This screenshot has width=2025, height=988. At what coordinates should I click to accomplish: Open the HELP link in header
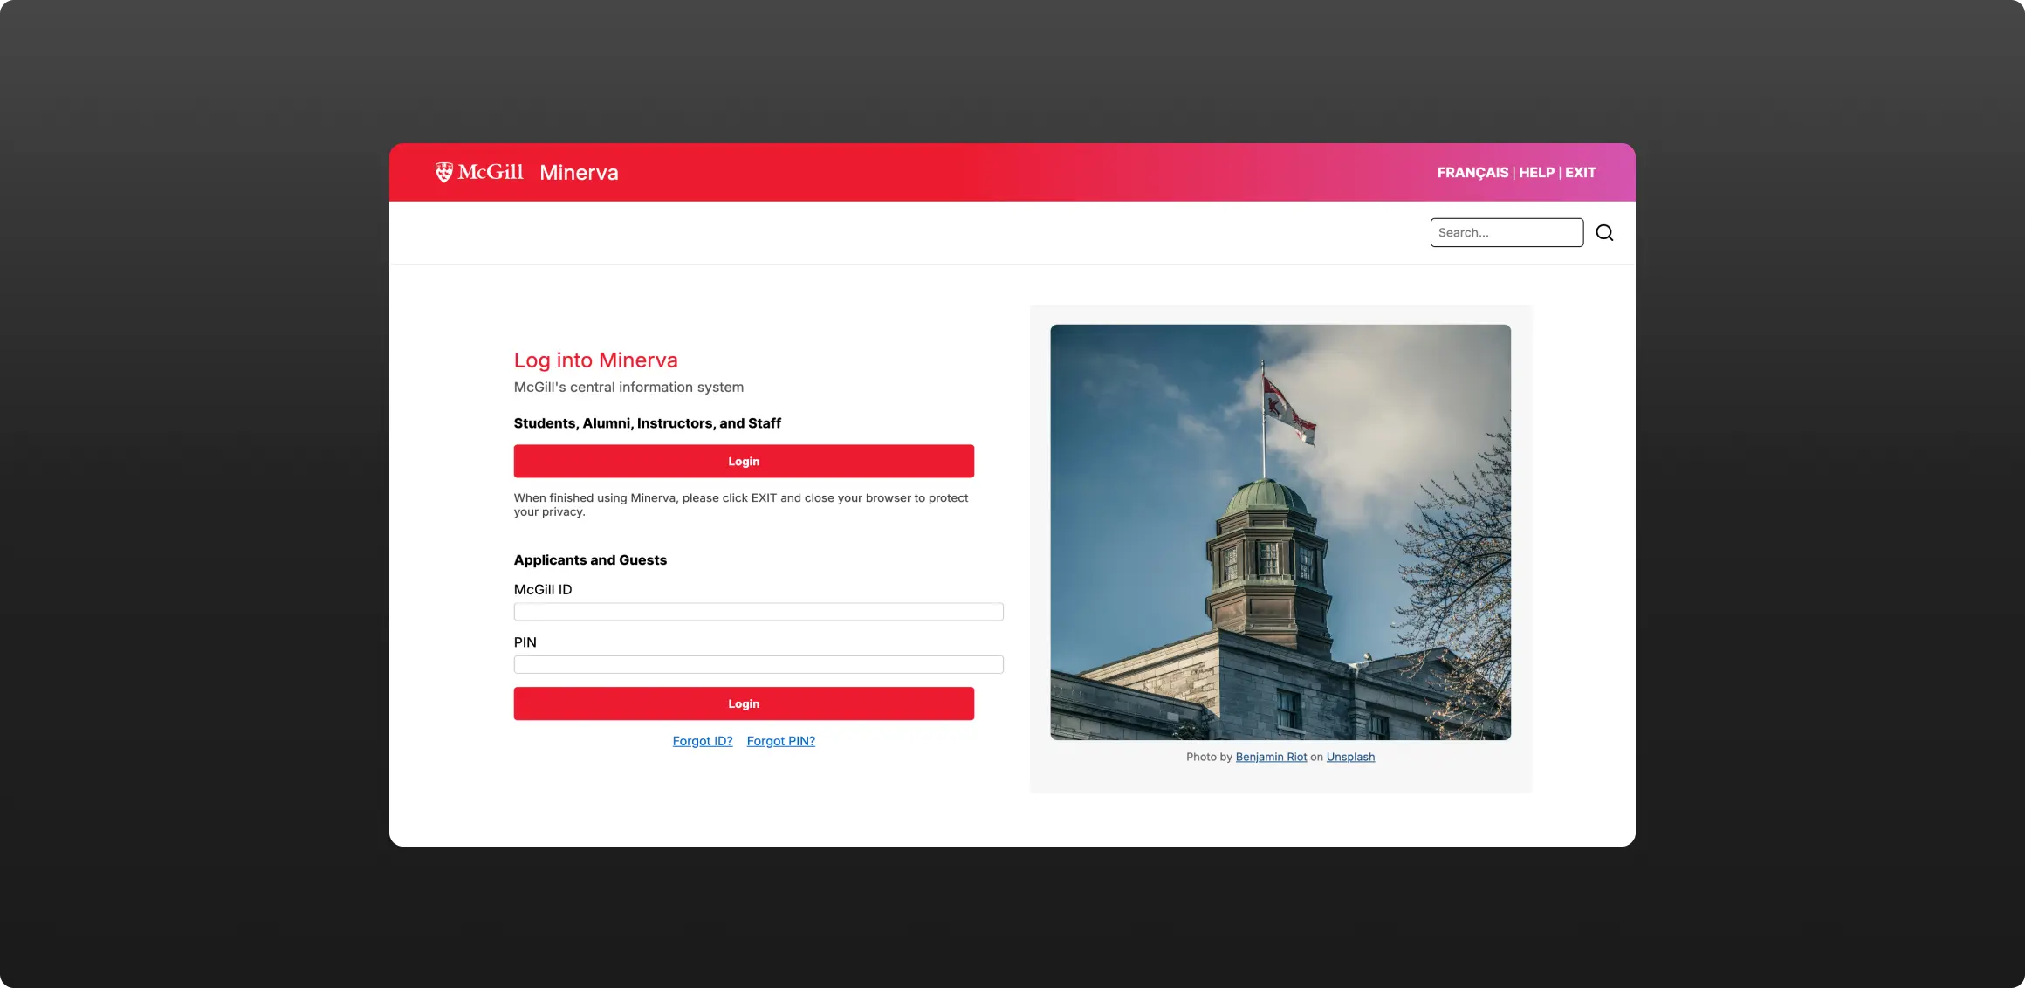pyautogui.click(x=1536, y=173)
